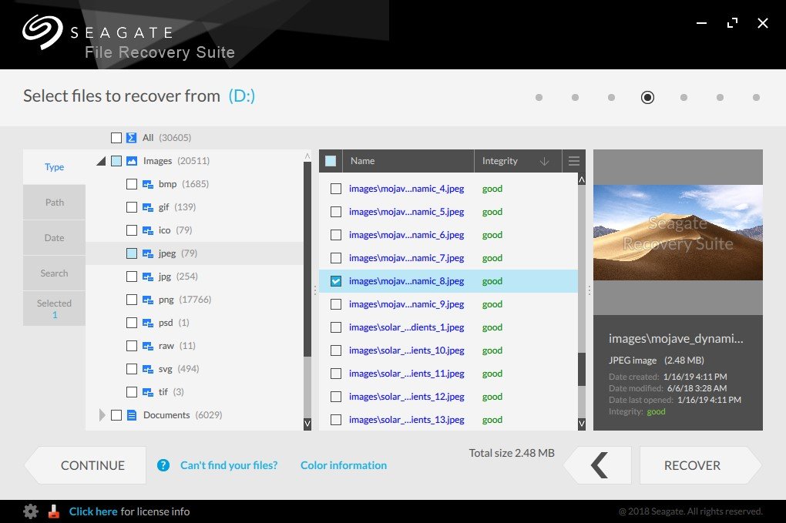Screen dimensions: 786x523
Task: Open the Color information link
Action: coord(344,465)
